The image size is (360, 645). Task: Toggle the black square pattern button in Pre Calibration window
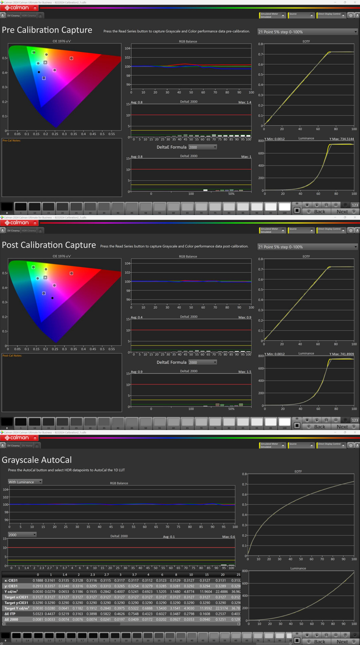297,211
